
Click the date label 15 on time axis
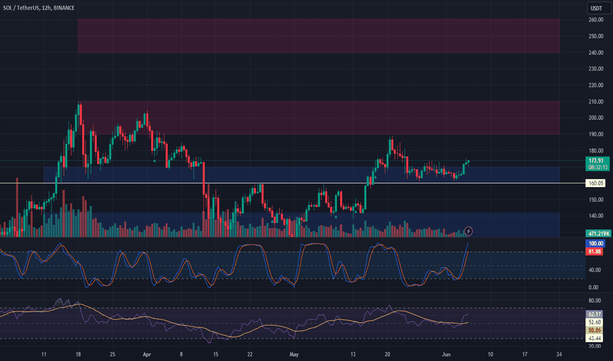pos(216,354)
